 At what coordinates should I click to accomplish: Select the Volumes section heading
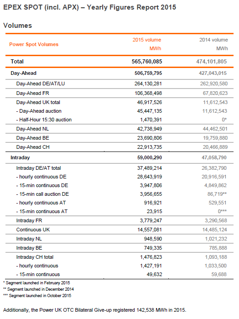(18, 26)
